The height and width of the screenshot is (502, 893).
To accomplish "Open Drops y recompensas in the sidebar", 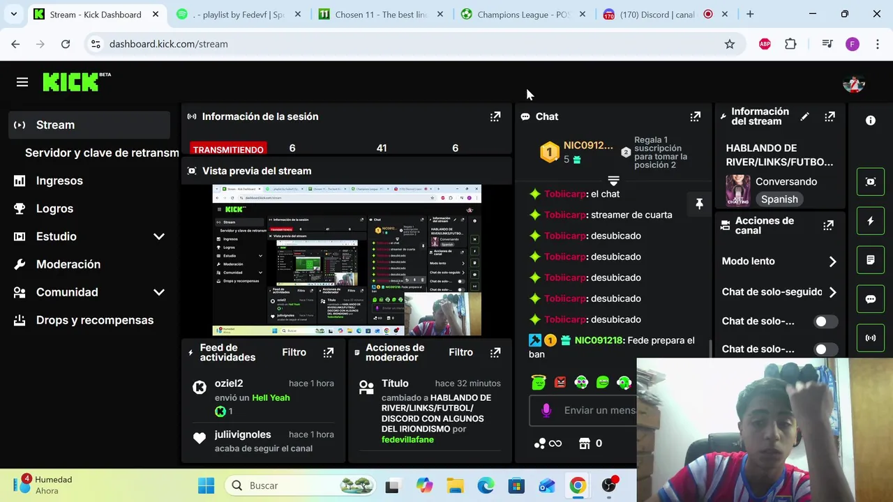I will (91, 320).
